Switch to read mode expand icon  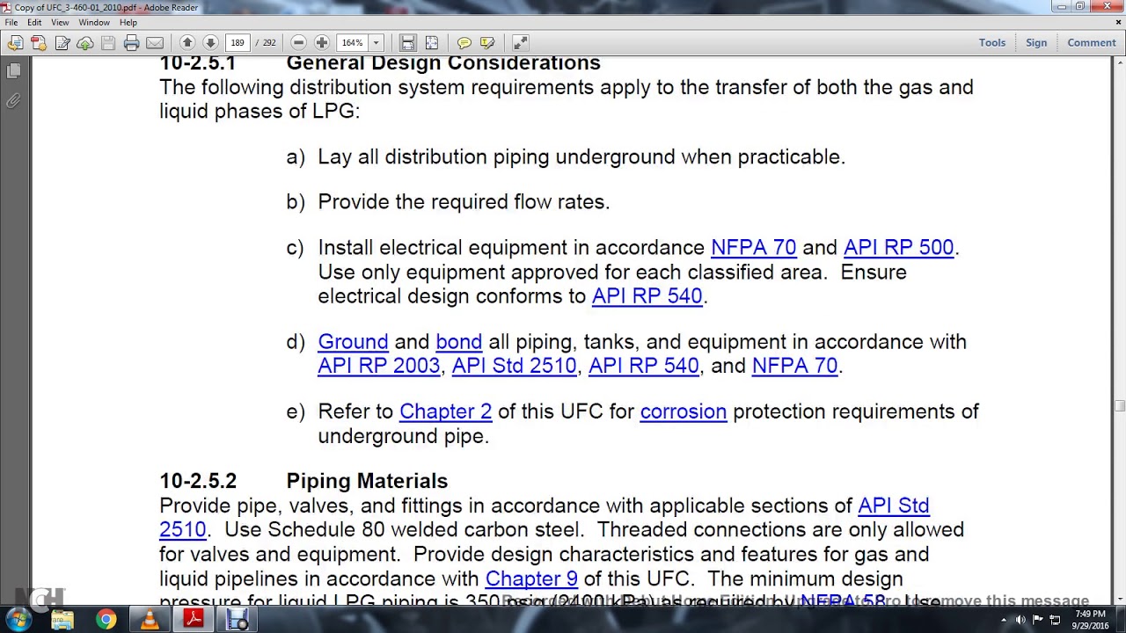[520, 42]
